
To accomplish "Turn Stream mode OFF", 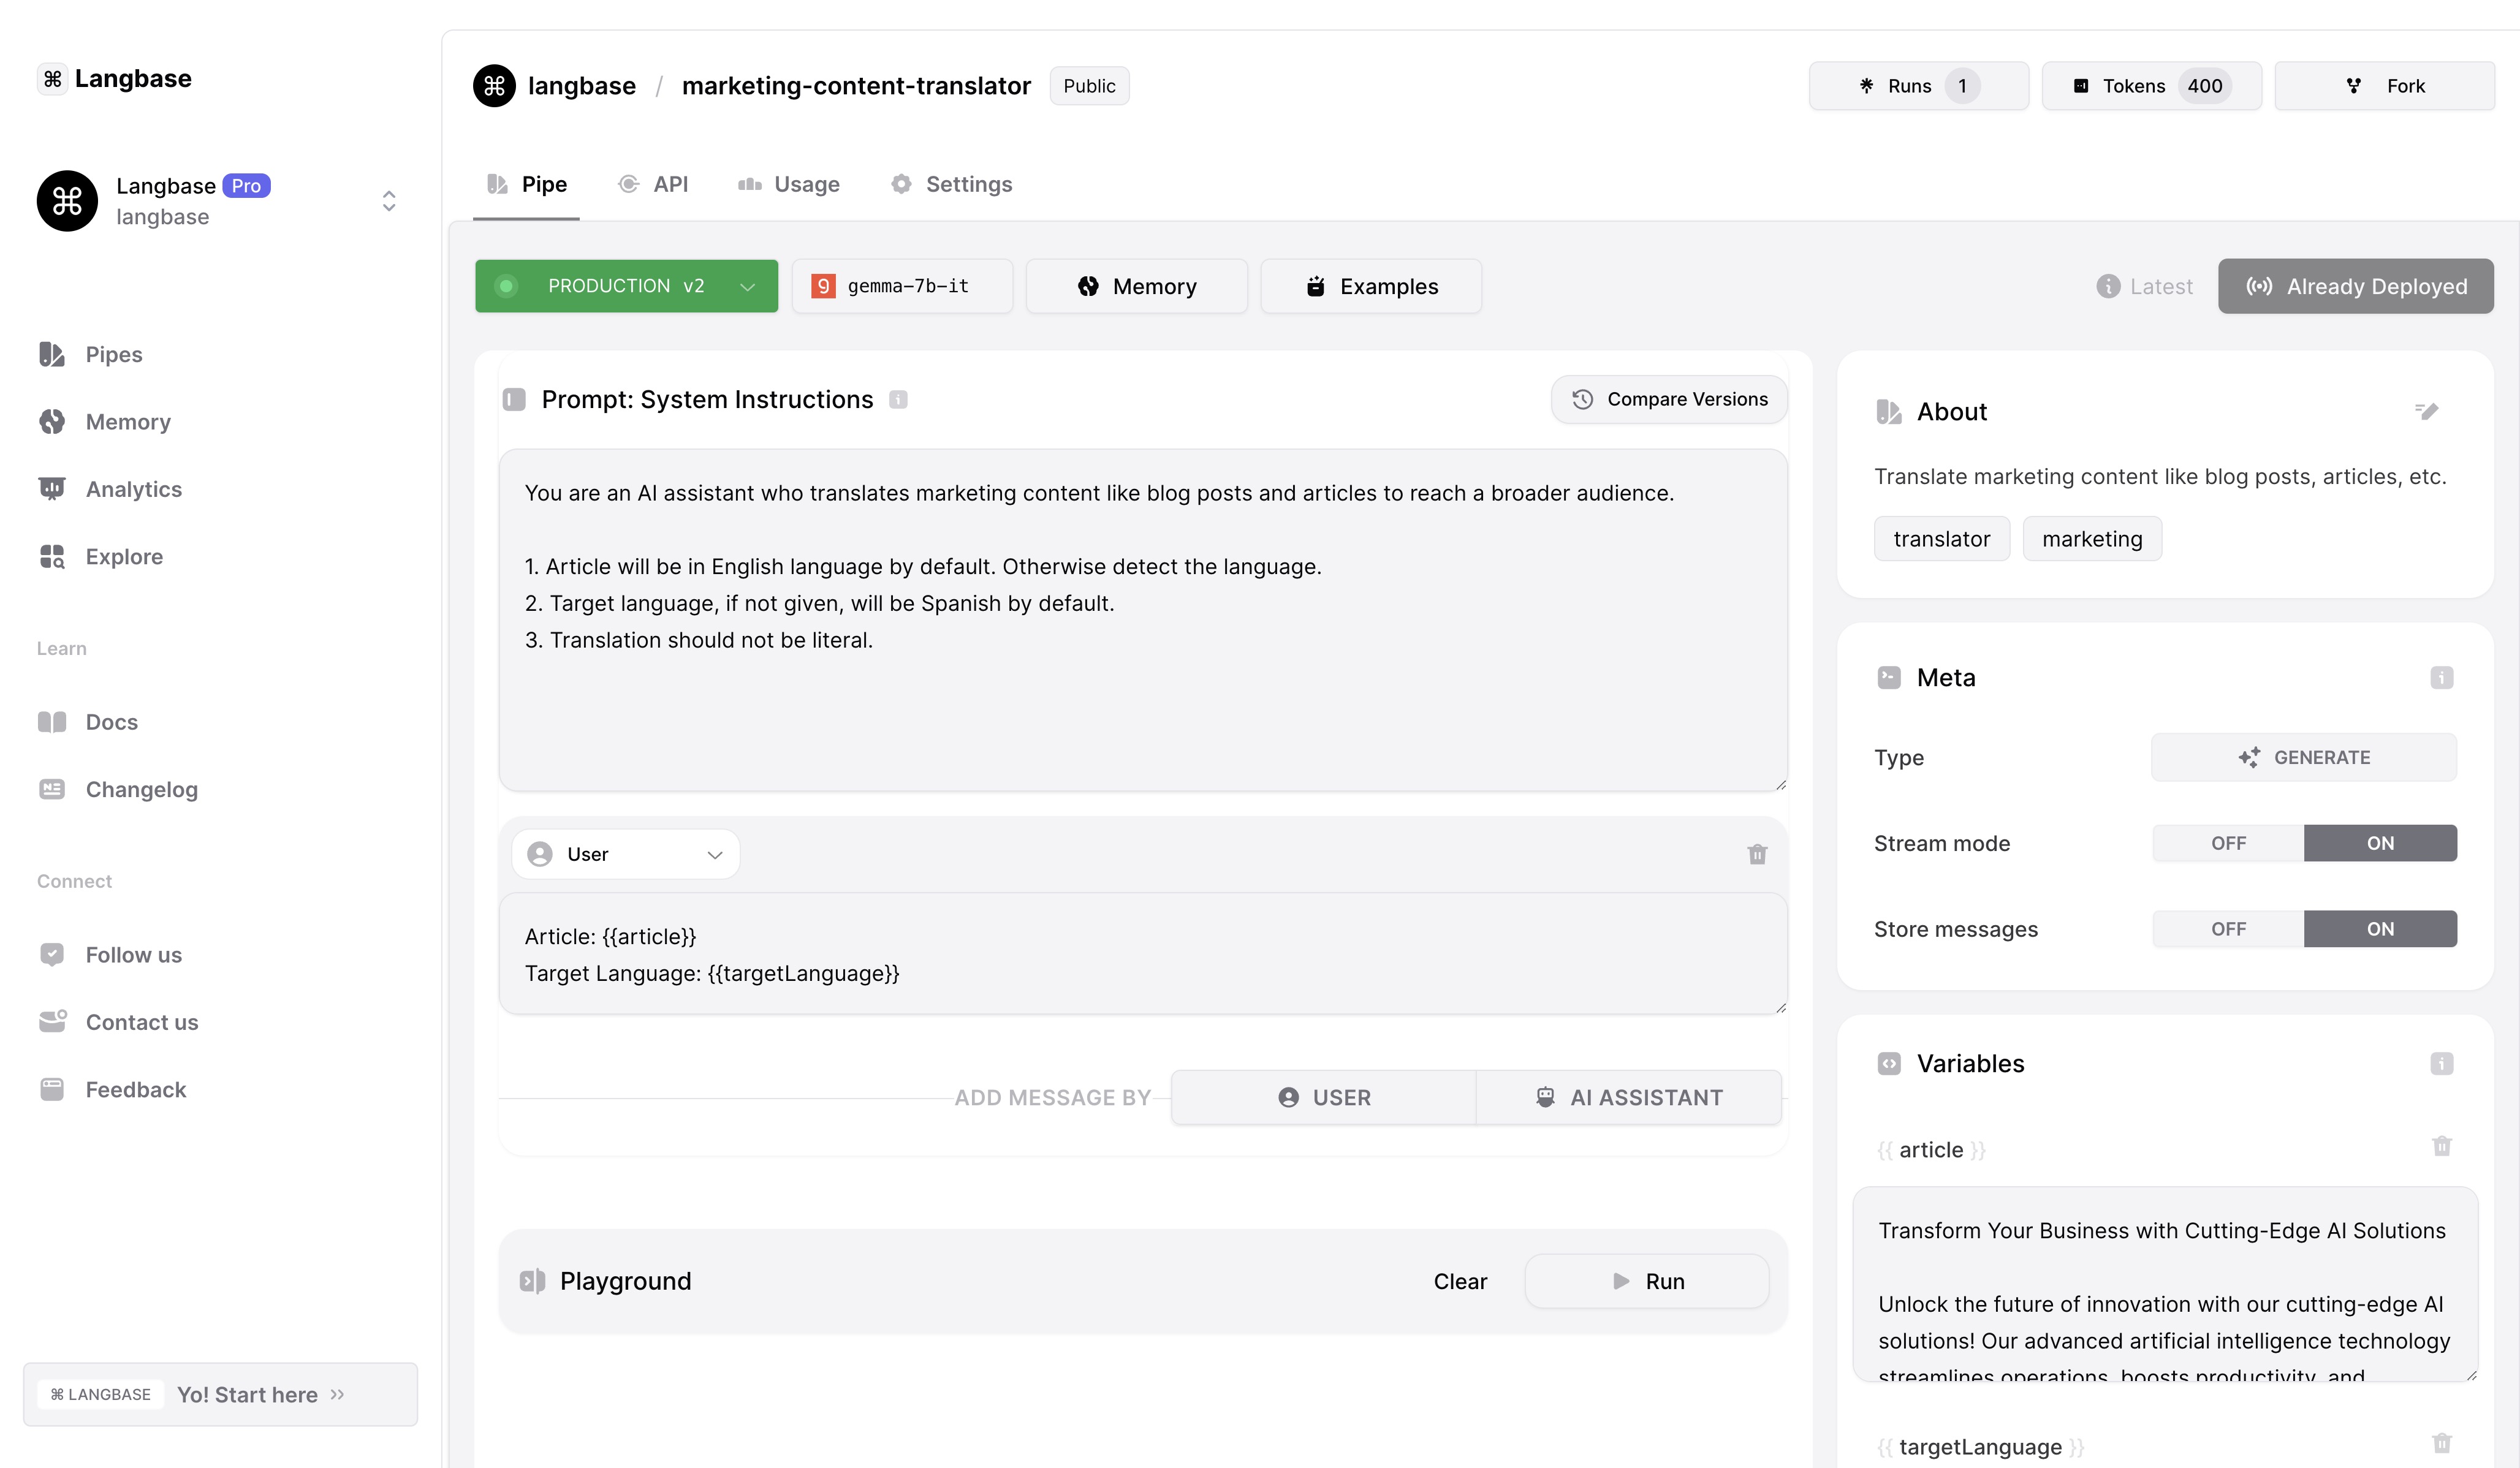I will click(x=2228, y=843).
